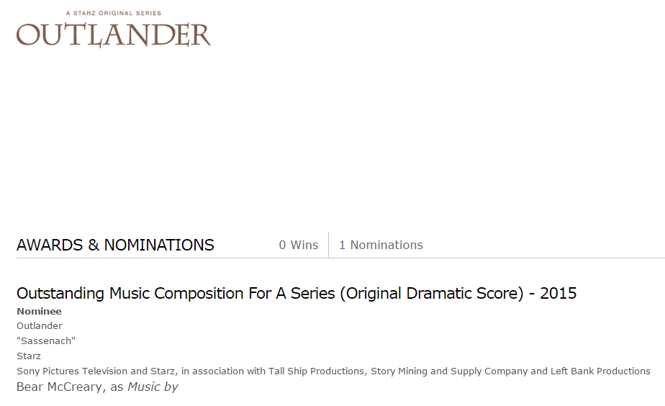The image size is (665, 406).
Task: Click the Outlander program name under Nominee
Action: 40,326
